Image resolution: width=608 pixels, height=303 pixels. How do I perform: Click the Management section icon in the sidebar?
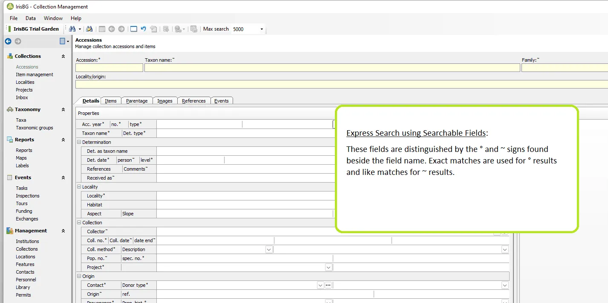[x=10, y=231]
